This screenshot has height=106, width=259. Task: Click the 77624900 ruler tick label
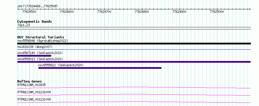[179, 12]
